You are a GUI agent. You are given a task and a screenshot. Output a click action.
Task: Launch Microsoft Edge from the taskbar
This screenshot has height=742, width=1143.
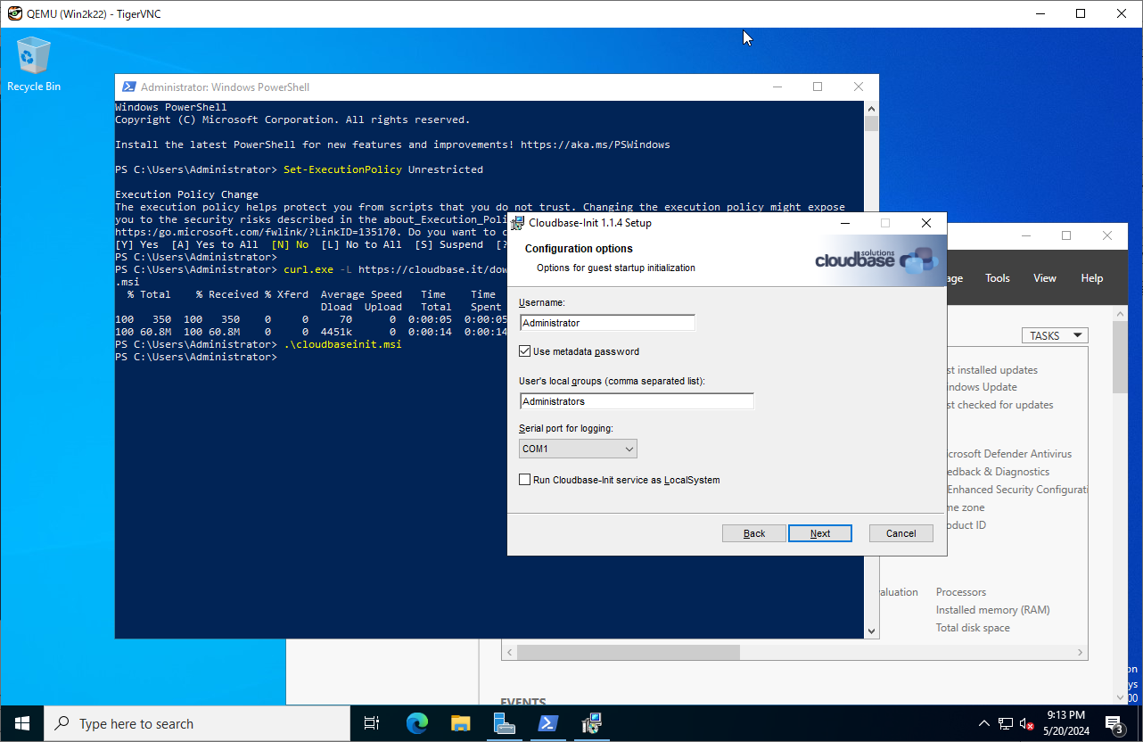tap(417, 723)
